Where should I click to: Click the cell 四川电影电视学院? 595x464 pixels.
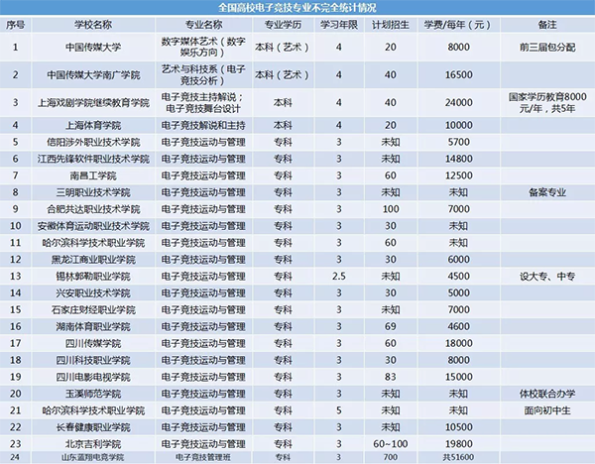[93, 377]
